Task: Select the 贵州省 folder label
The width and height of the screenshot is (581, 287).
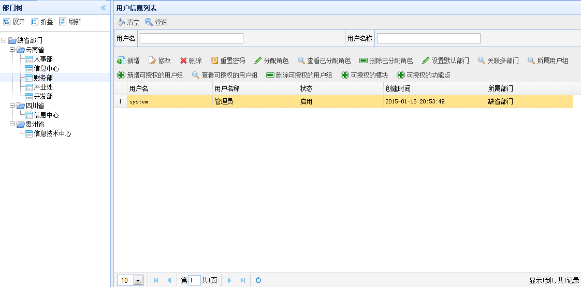Action: point(35,124)
